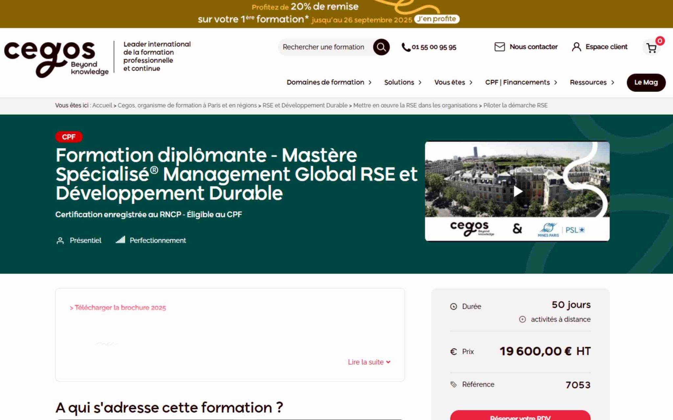This screenshot has height=420, width=673.
Task: Click the clock icon beside Durée
Action: pos(453,306)
